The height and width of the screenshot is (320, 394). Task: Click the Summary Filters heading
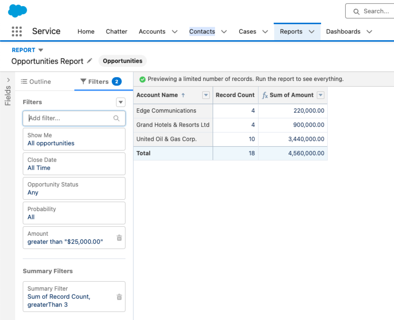48,271
